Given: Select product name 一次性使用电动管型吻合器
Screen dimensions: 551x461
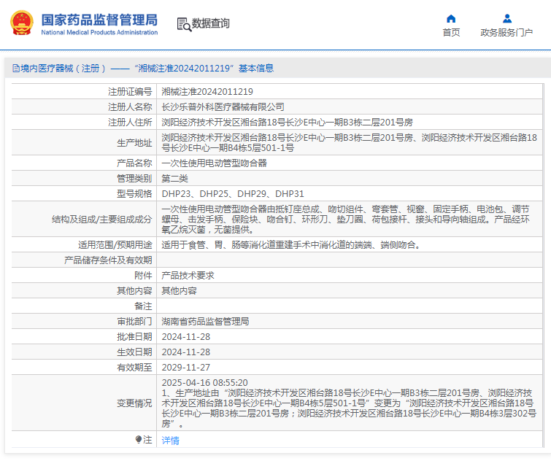Looking at the screenshot, I should coord(214,163).
